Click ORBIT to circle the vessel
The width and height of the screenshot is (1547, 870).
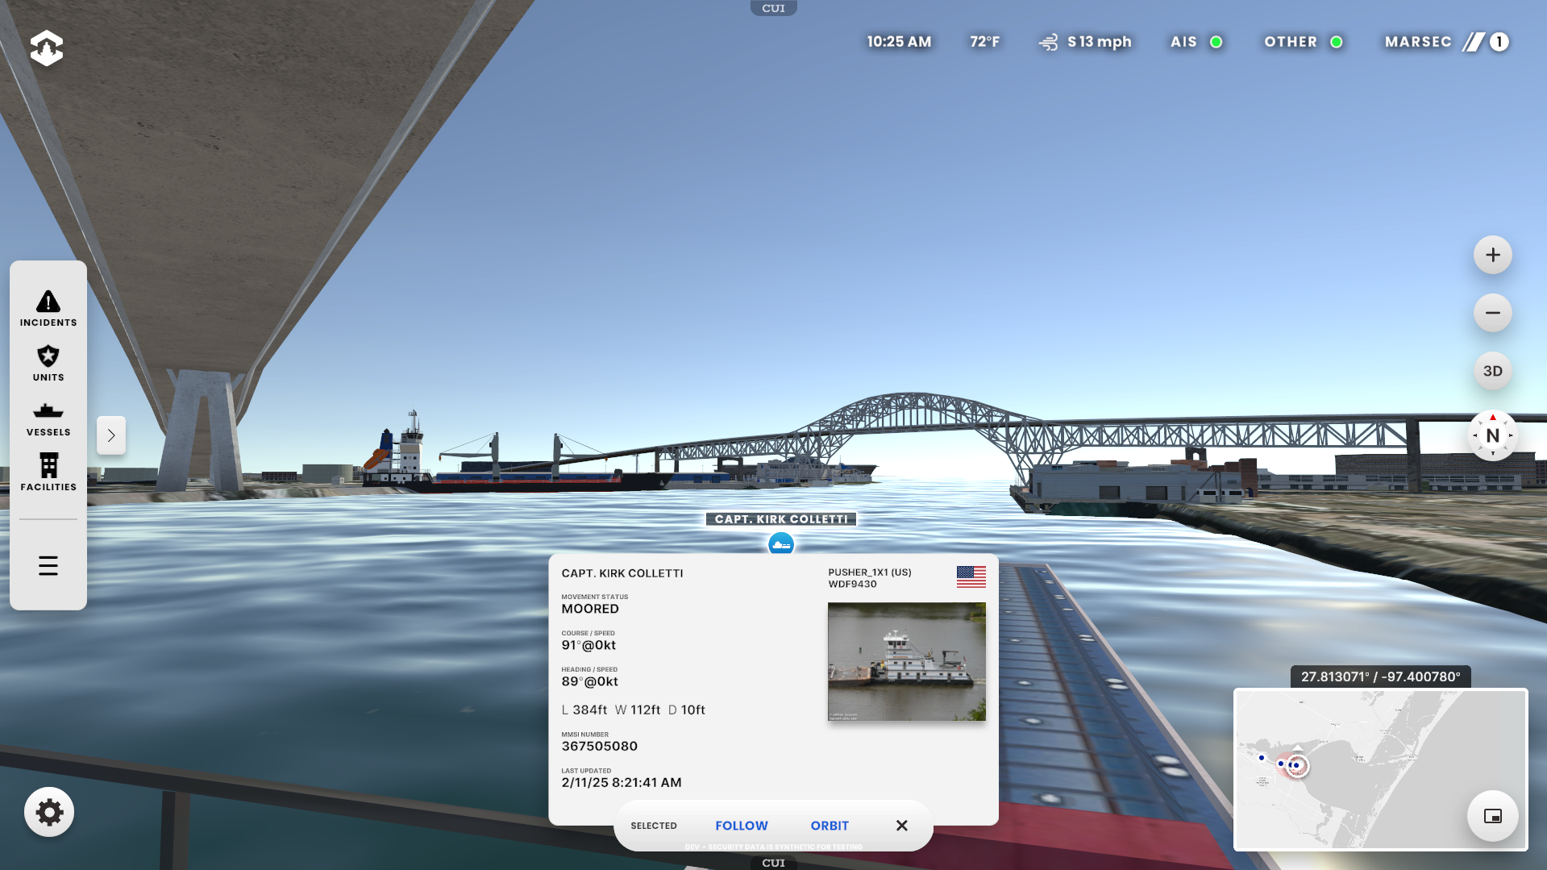click(830, 825)
